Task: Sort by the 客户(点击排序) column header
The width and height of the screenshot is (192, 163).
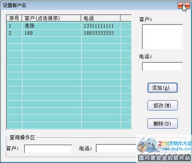Action: pos(51,18)
